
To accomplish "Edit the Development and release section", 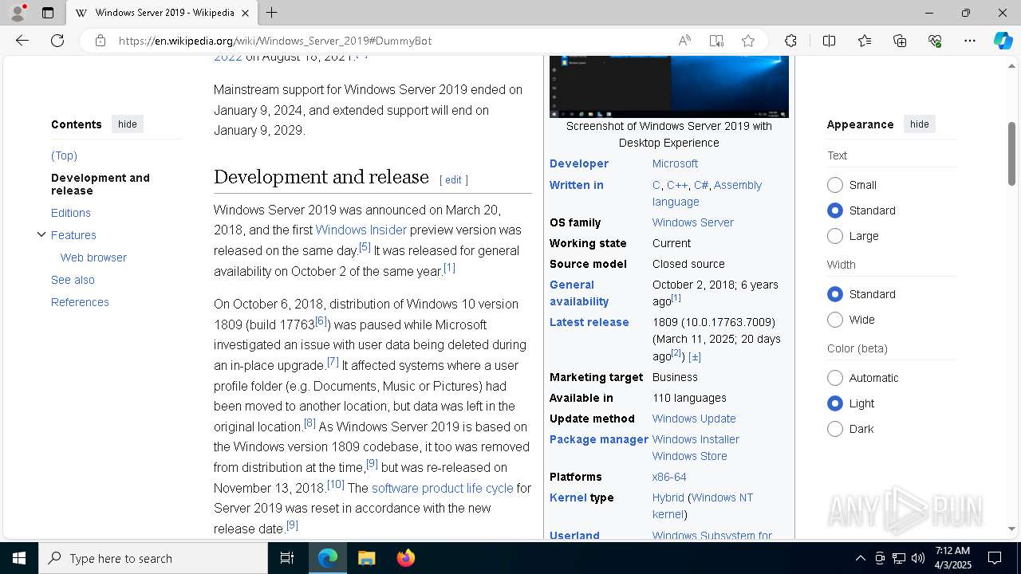I will coord(453,180).
